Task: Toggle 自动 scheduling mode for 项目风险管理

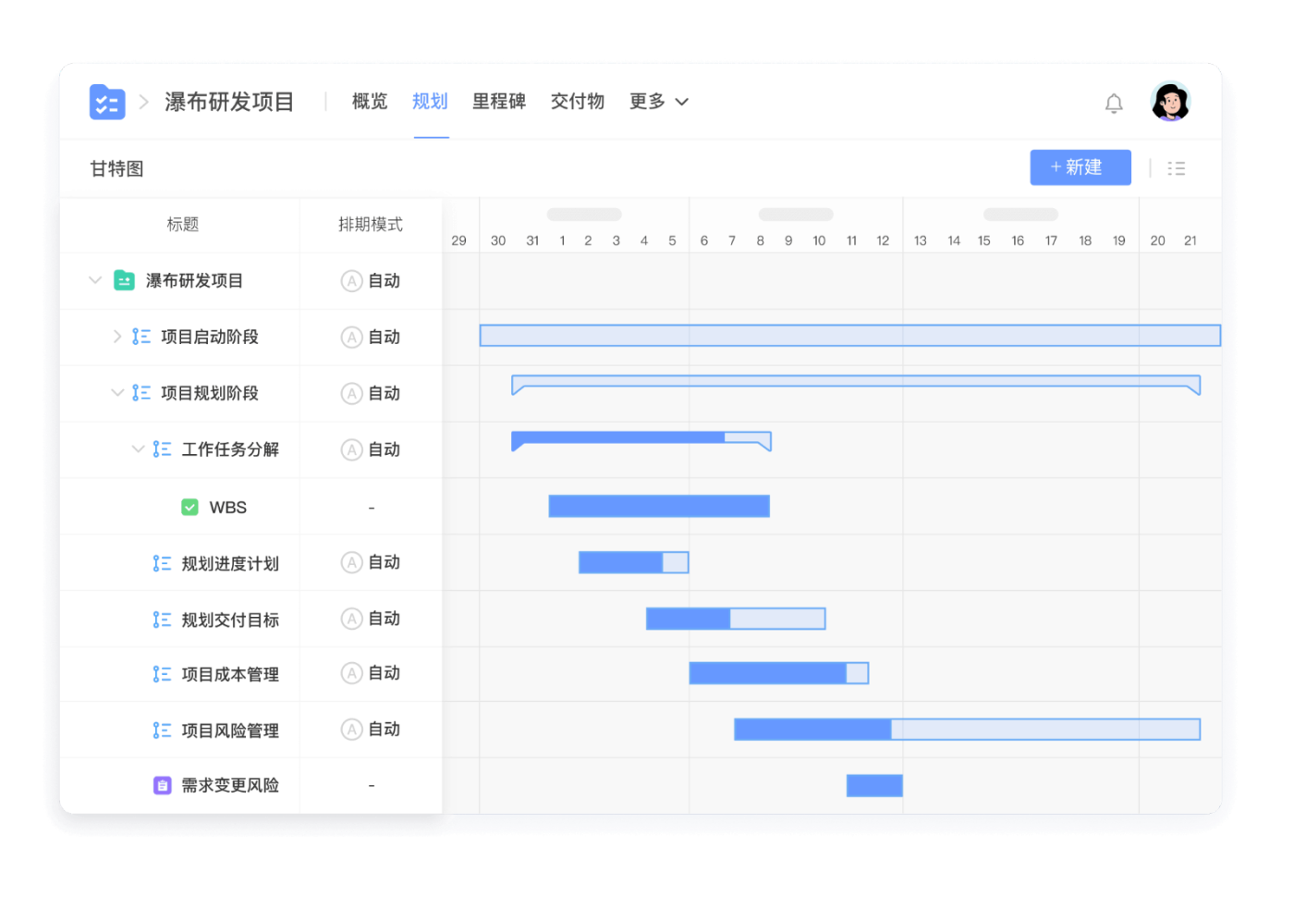Action: (371, 729)
